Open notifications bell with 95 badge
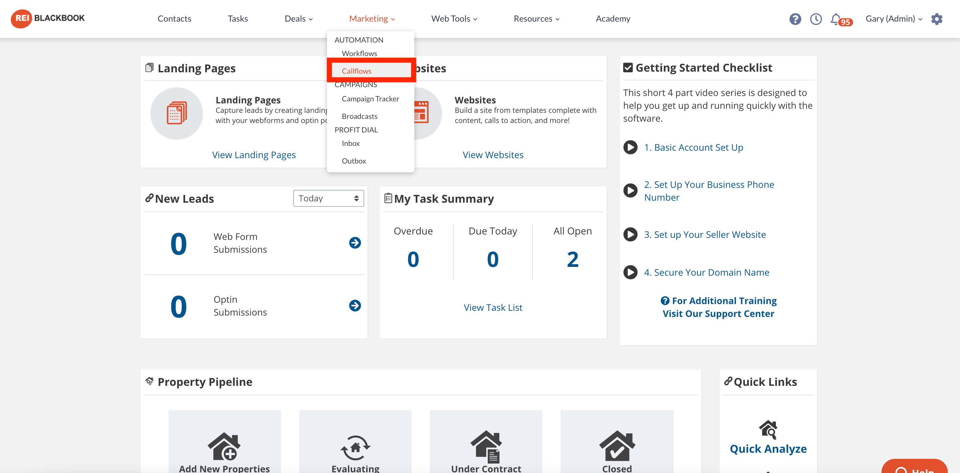This screenshot has width=960, height=473. (x=841, y=19)
